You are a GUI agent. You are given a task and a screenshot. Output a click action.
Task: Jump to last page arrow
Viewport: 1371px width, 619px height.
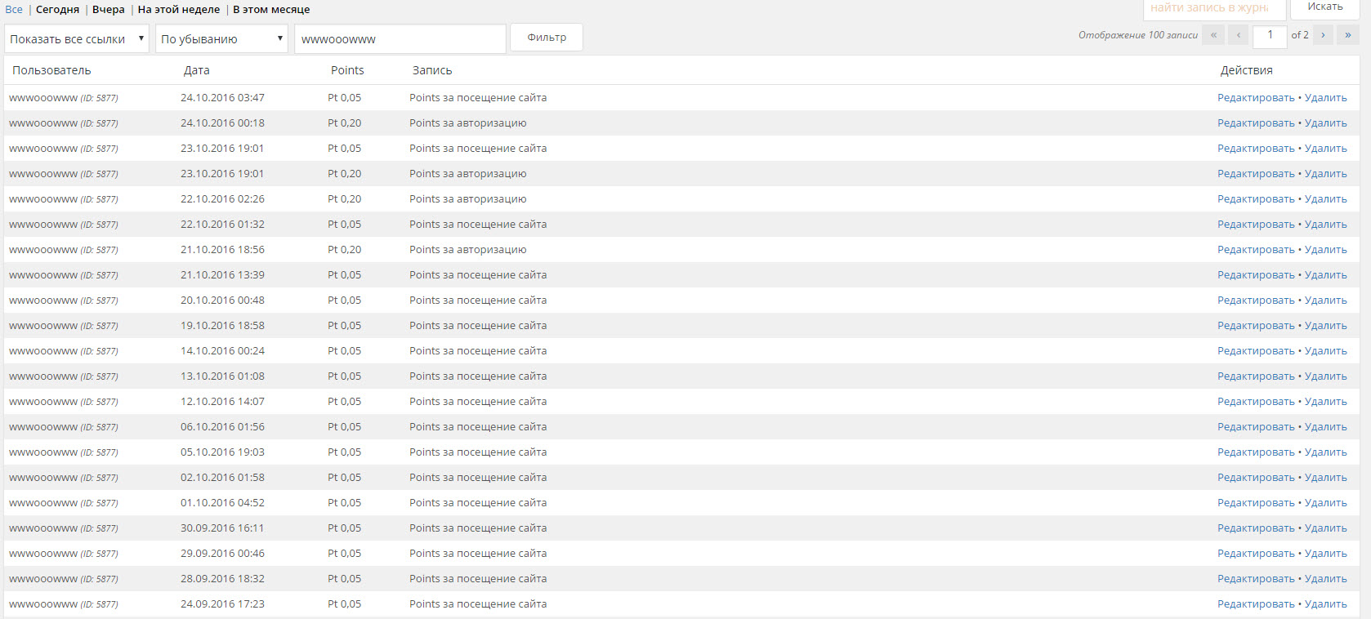(x=1347, y=35)
